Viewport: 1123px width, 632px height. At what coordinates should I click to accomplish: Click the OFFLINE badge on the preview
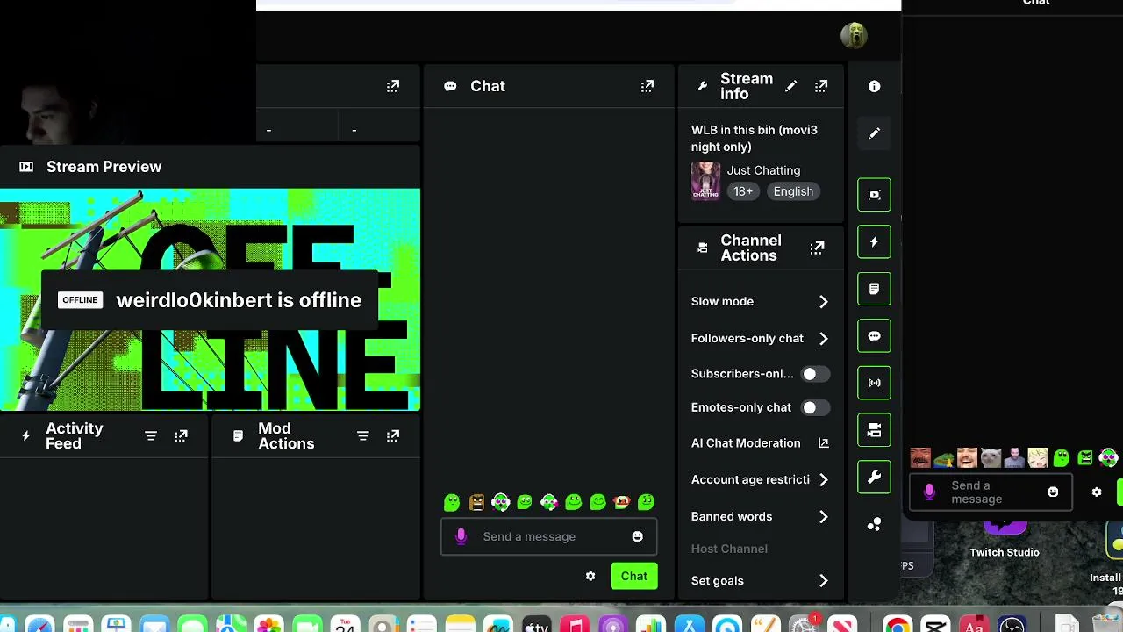(80, 300)
